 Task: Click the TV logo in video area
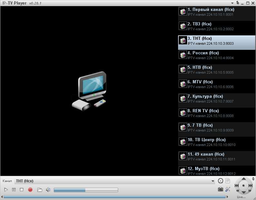click(89, 91)
